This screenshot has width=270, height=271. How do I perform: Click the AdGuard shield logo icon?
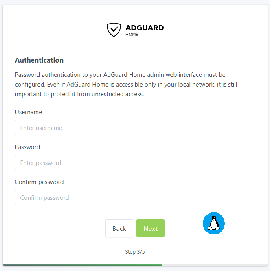coord(114,30)
